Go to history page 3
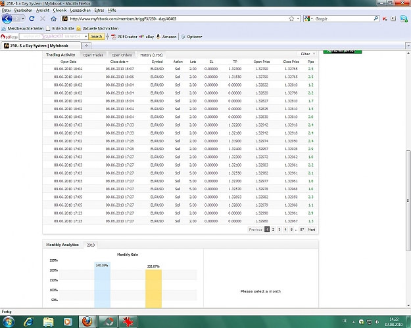The image size is (411, 328). [279, 230]
